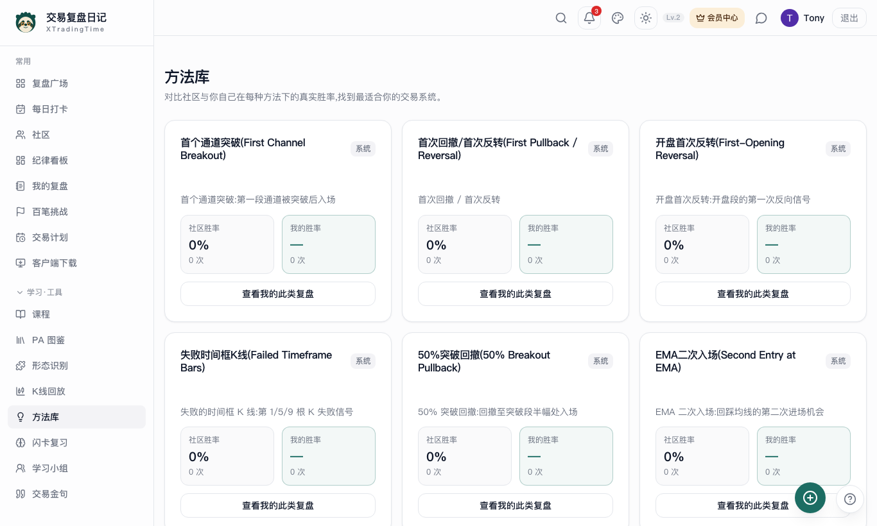
Task: Click the Lv.2 level badge
Action: pyautogui.click(x=673, y=18)
